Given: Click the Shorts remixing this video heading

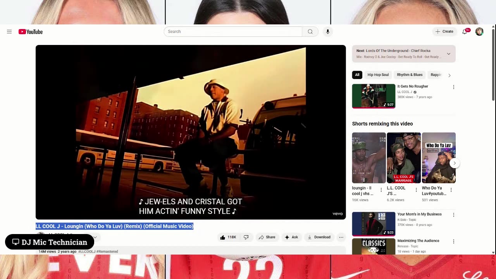Looking at the screenshot, I should click(382, 124).
